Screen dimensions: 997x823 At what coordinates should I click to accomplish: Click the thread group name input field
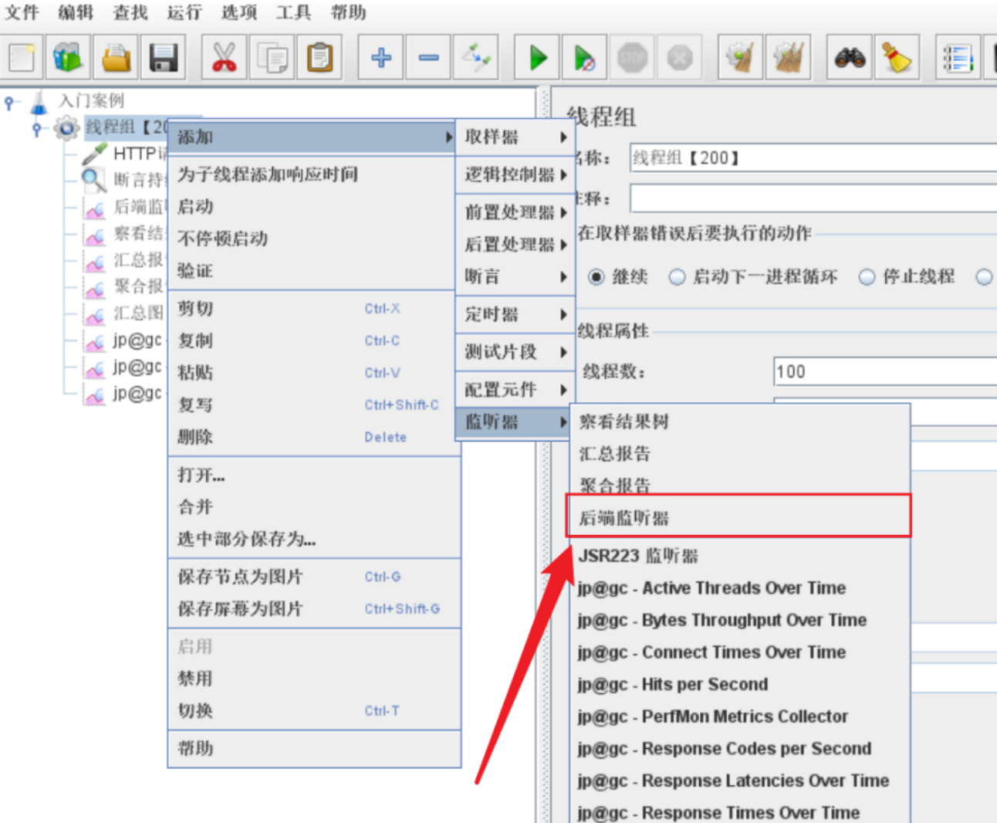[813, 157]
